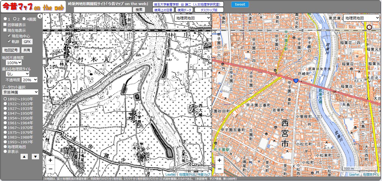Click the search text input field

[x=103, y=10]
